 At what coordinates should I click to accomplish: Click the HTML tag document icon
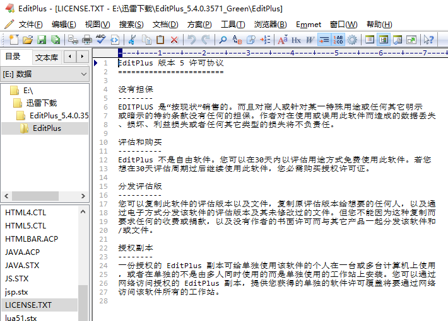pos(115,40)
